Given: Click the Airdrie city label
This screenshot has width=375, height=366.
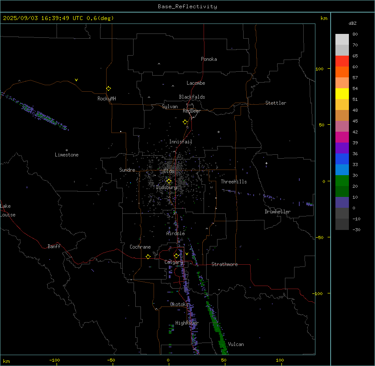Looking at the screenshot, I should [176, 233].
